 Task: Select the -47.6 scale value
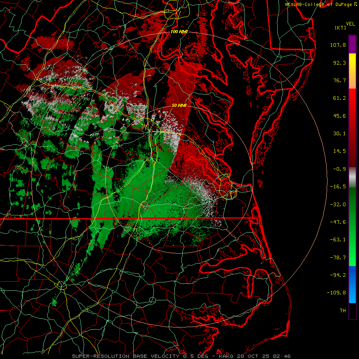[x=338, y=222]
